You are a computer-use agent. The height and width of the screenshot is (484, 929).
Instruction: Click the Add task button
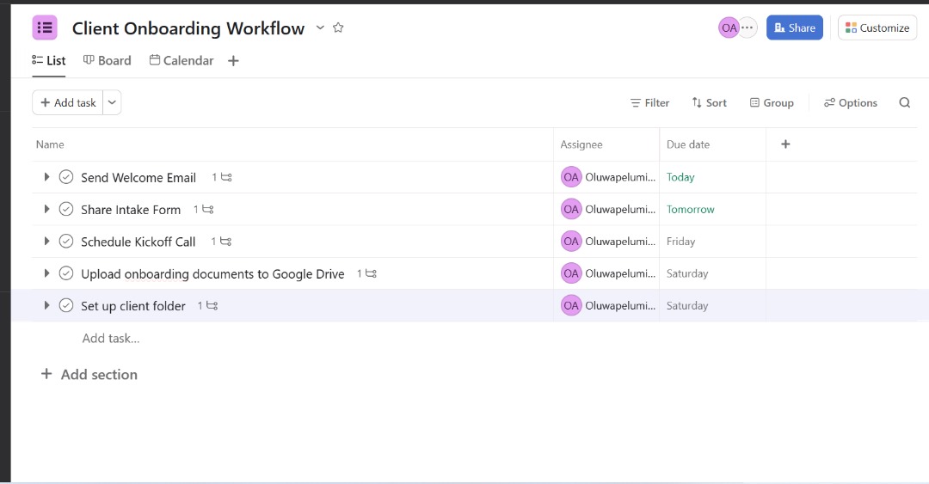[68, 102]
